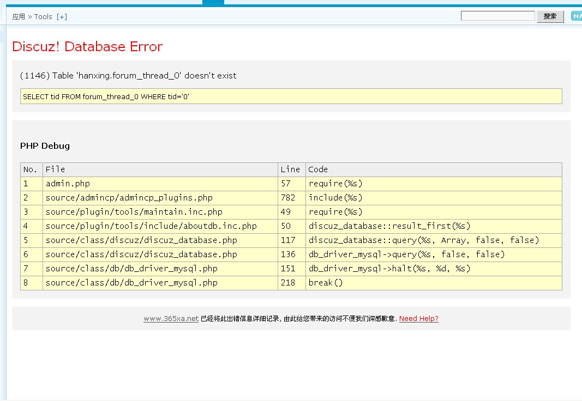Click the require(%s) cell in admin.php row

click(x=434, y=184)
